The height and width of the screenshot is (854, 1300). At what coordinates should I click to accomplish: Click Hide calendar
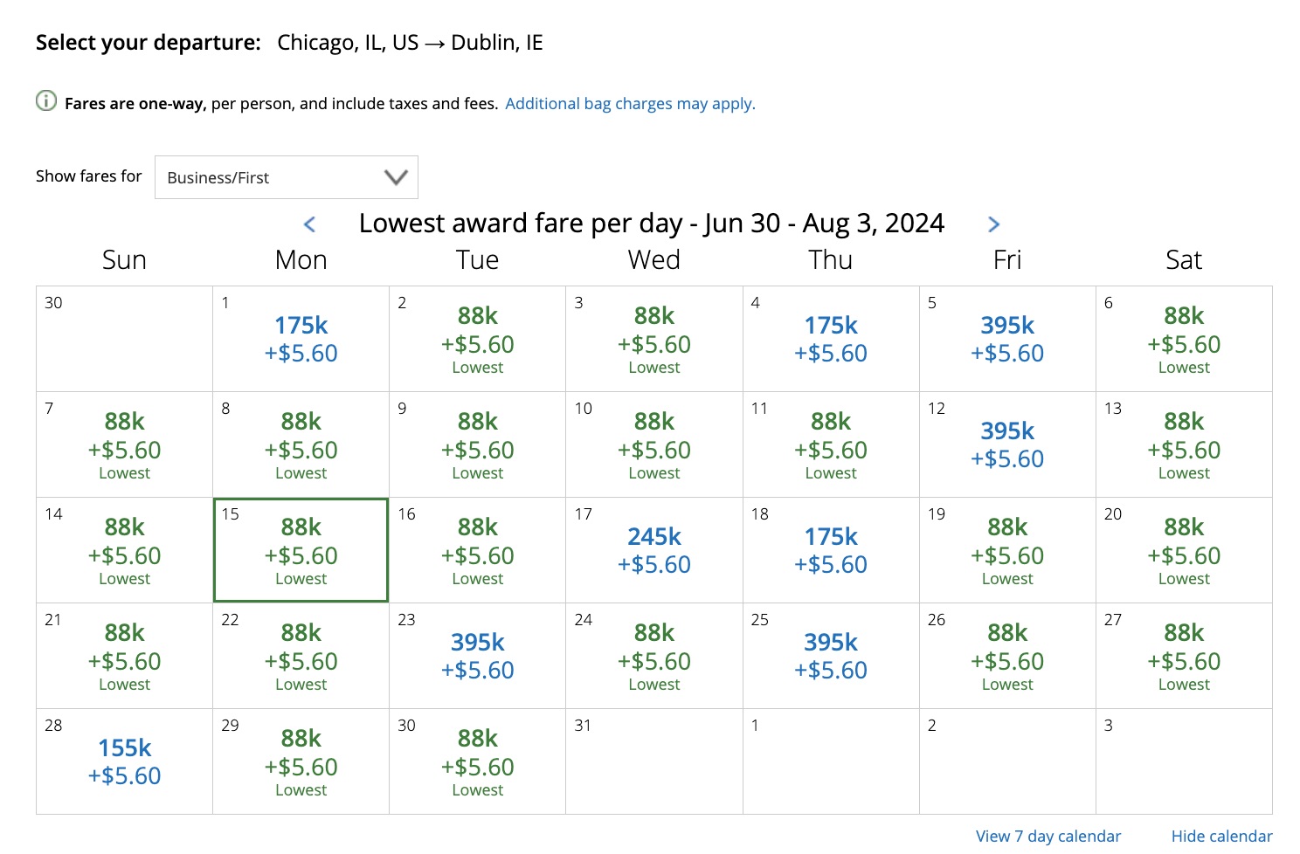1220,836
